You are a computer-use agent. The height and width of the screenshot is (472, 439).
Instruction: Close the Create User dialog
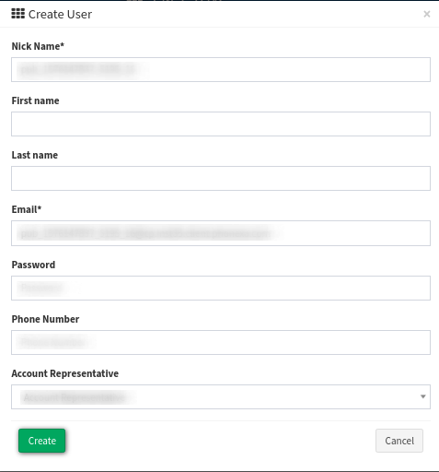[x=427, y=14]
